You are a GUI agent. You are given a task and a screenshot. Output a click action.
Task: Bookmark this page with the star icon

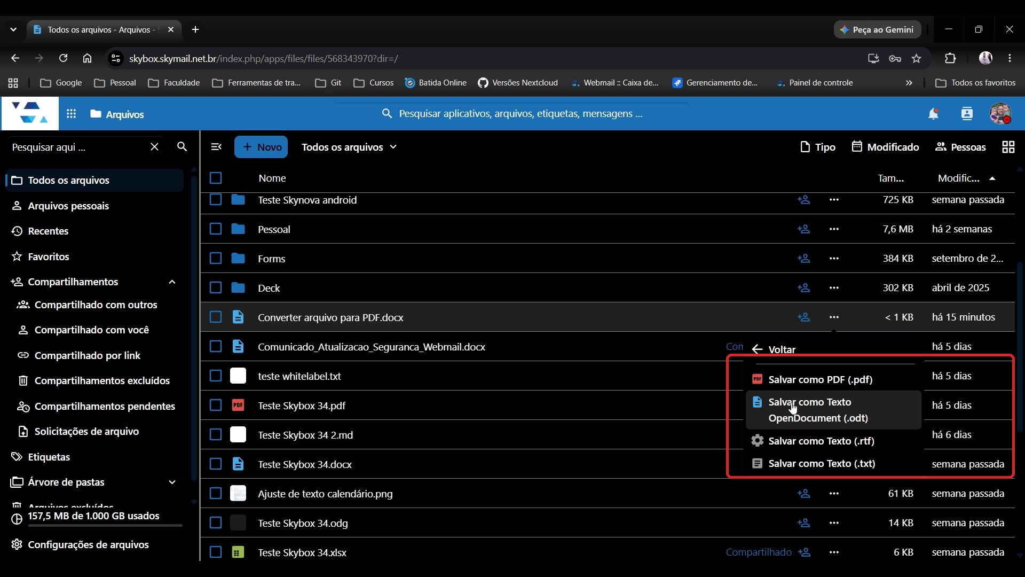[917, 59]
